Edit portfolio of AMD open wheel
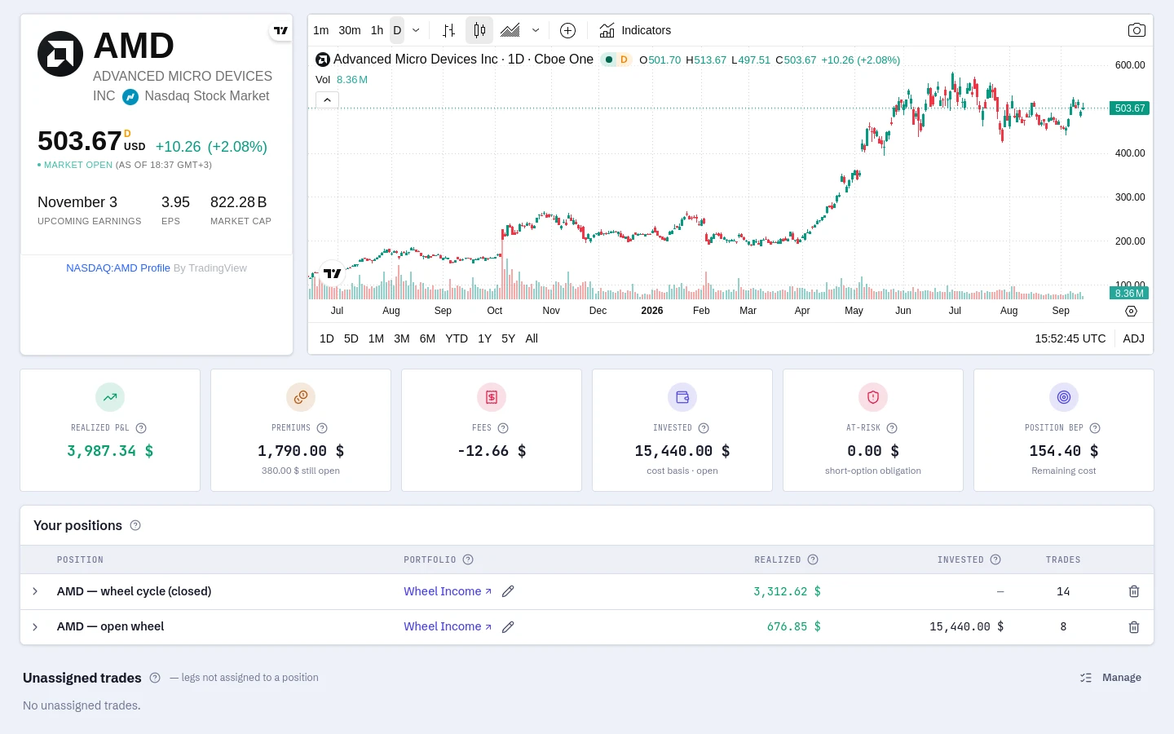1174x734 pixels. click(508, 626)
